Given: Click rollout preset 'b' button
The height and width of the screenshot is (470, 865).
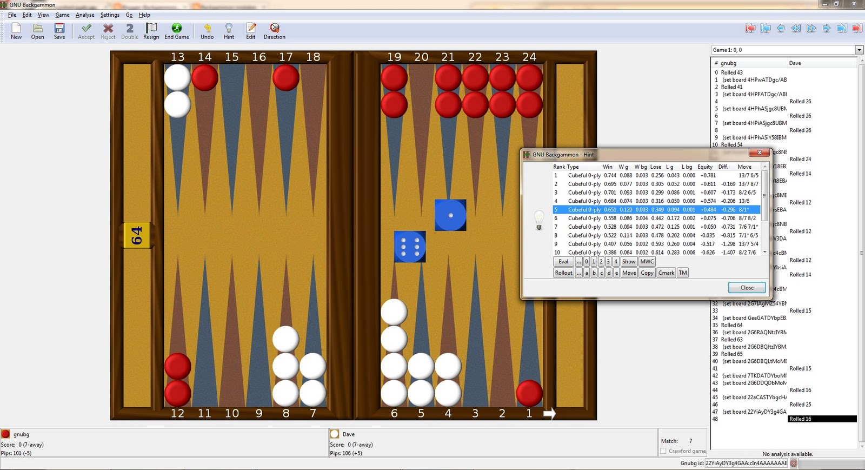Looking at the screenshot, I should (594, 273).
